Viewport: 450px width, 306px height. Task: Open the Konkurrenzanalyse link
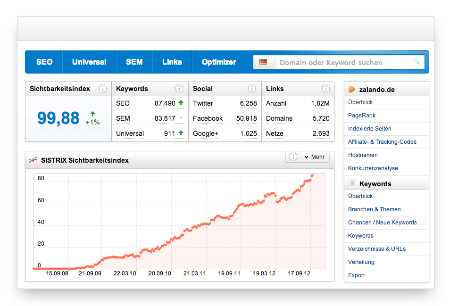click(x=373, y=168)
